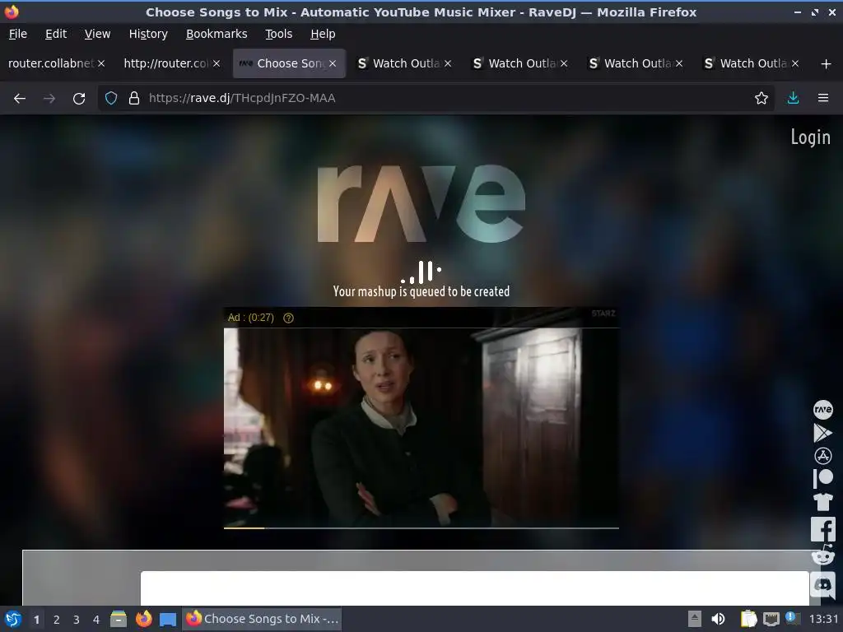Reload the current page
The image size is (843, 632).
point(79,99)
